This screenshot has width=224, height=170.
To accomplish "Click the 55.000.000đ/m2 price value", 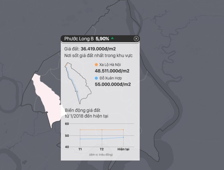I will pyautogui.click(x=113, y=84).
